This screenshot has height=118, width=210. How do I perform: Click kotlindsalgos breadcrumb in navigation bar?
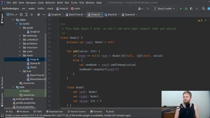click(x=10, y=9)
